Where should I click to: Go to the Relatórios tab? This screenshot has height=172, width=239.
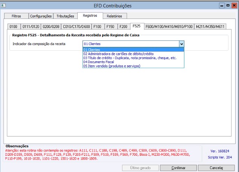(x=115, y=16)
